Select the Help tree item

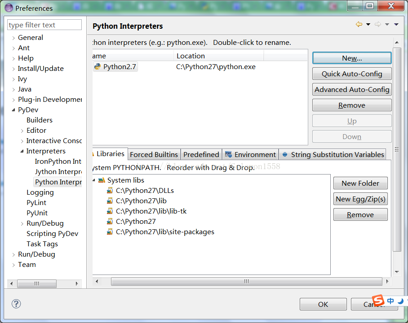[x=26, y=58]
